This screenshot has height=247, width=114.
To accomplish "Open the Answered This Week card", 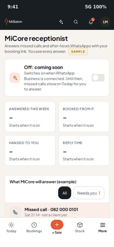I will pos(30,117).
